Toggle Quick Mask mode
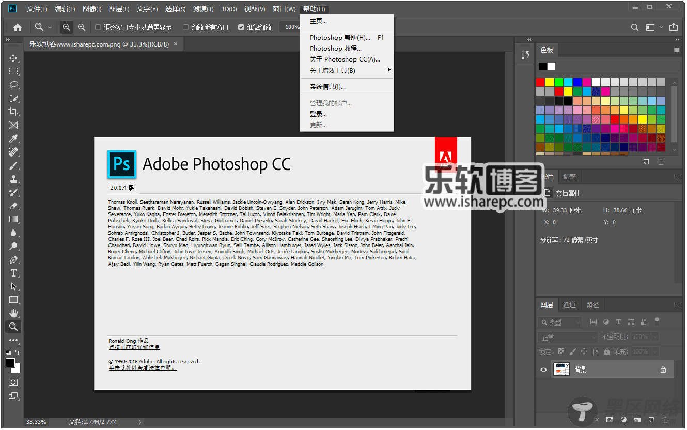This screenshot has height=430, width=687. [13, 382]
